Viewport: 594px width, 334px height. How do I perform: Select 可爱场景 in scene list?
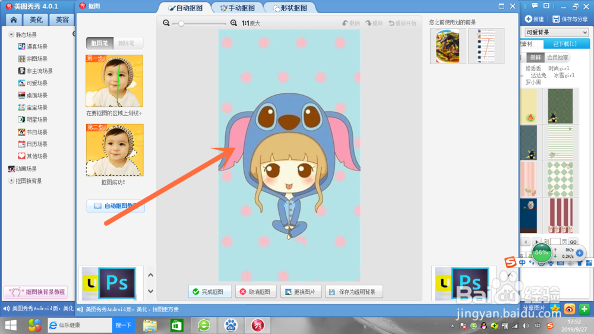33,83
